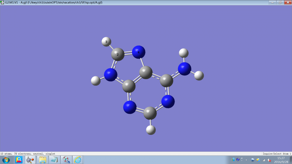292x164 pixels.
Task: Minimize the A.gjf molecule window
Action: (273, 2)
